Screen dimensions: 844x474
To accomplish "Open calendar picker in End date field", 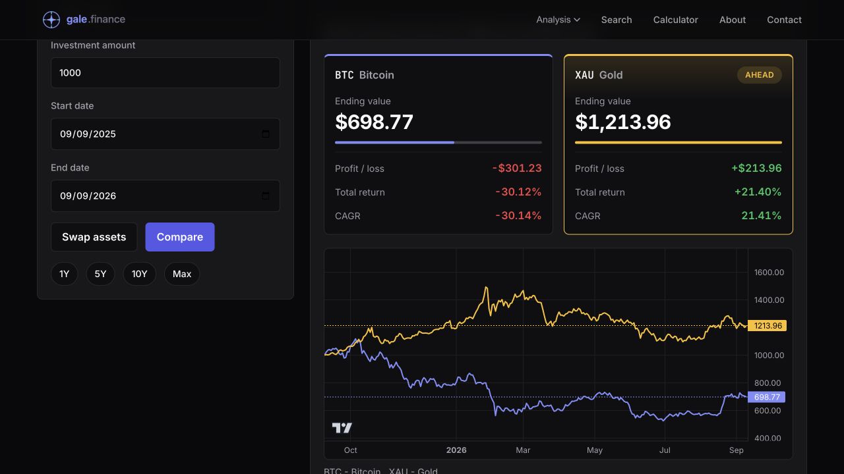I will point(266,196).
